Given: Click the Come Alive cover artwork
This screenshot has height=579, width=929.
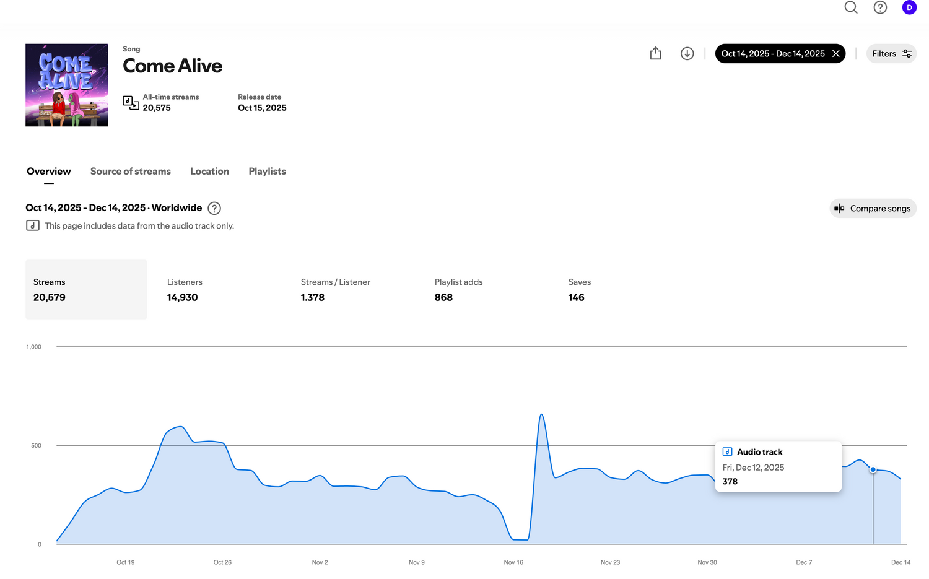Looking at the screenshot, I should [x=67, y=85].
